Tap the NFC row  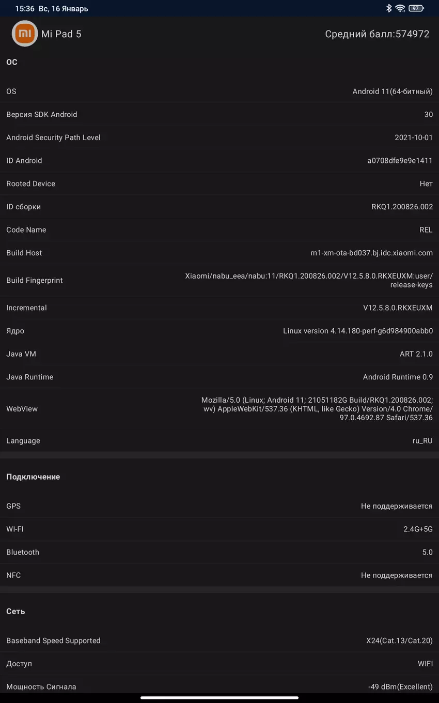point(219,575)
